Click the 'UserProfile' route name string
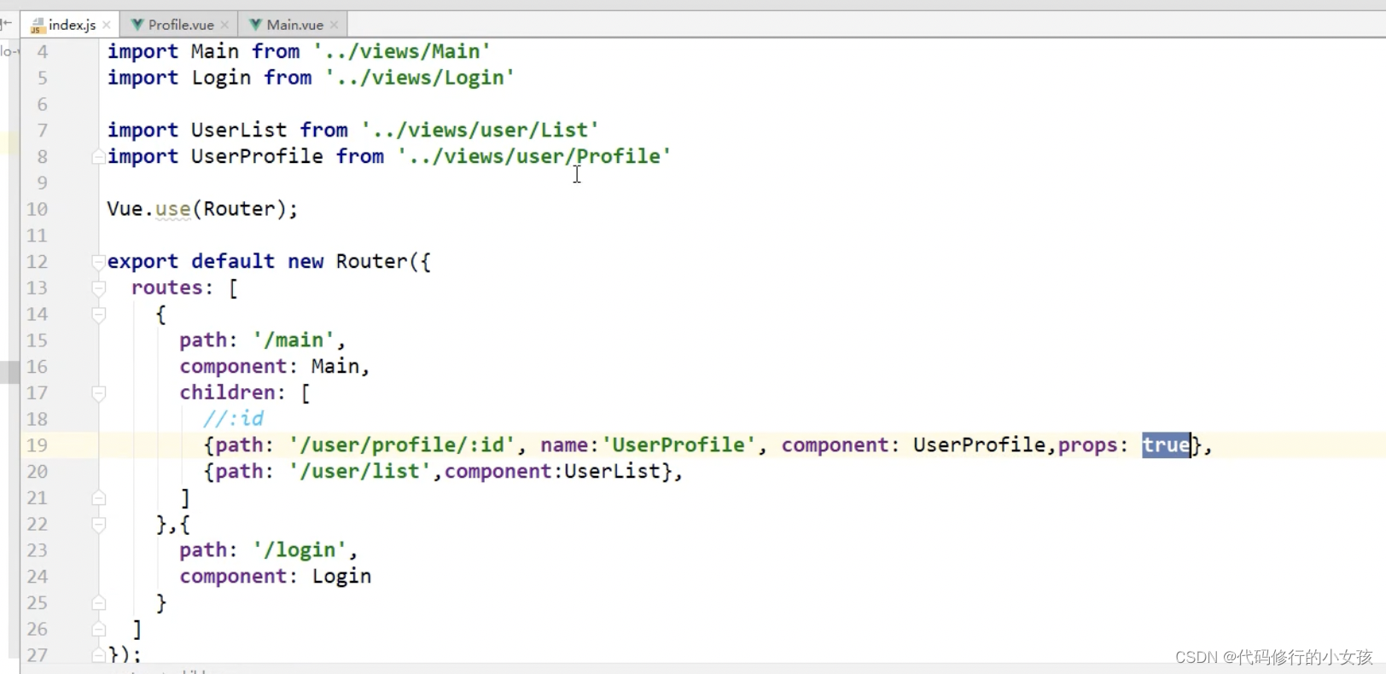This screenshot has width=1386, height=674. 679,445
